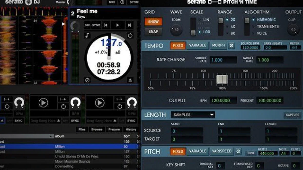Switch Tempo mode to MORPH
This screenshot has height=170, width=303.
(218, 45)
